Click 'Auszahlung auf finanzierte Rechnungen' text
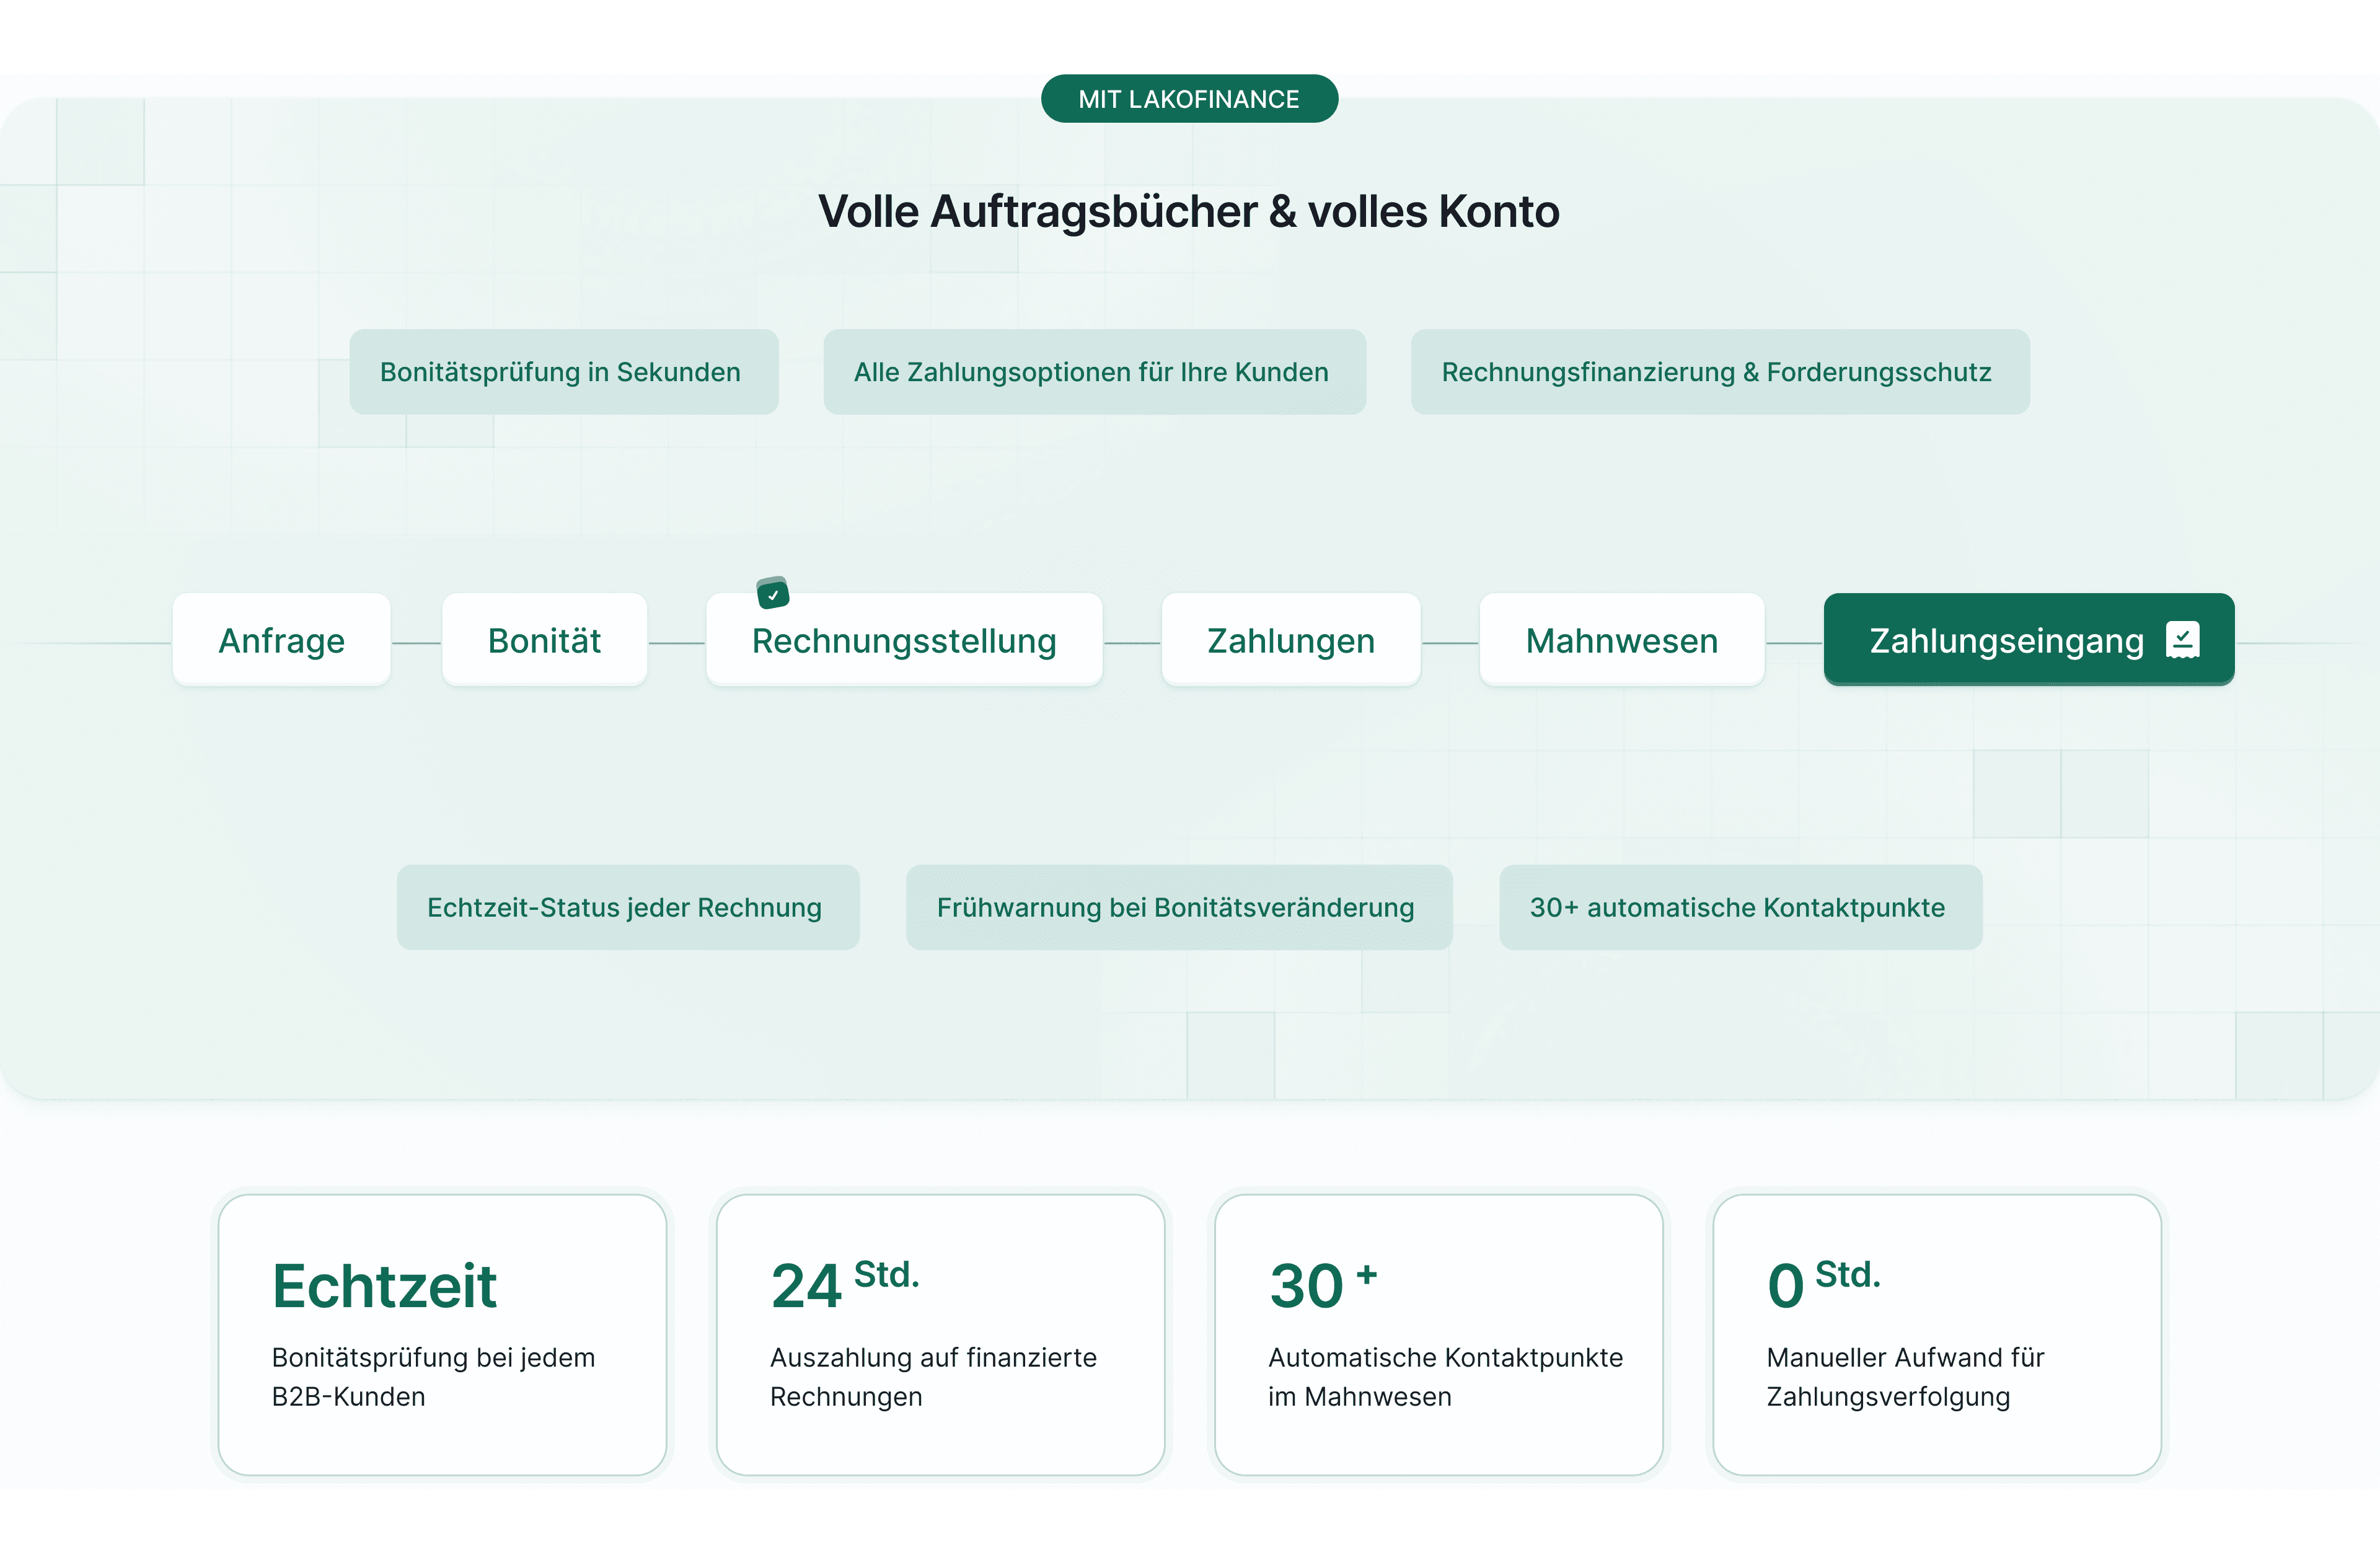The width and height of the screenshot is (2380, 1547). (x=933, y=1377)
